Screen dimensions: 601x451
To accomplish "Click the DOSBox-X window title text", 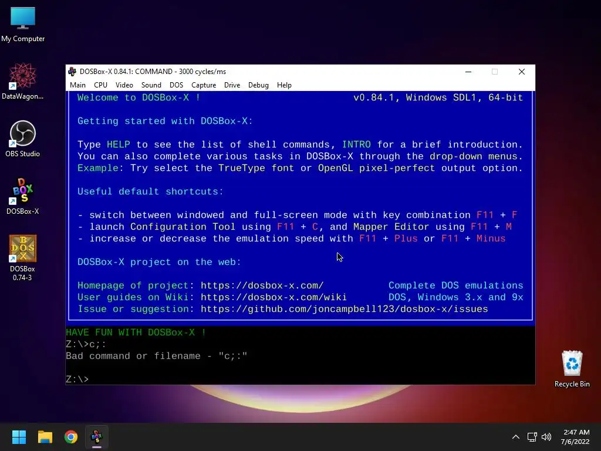I will click(153, 72).
